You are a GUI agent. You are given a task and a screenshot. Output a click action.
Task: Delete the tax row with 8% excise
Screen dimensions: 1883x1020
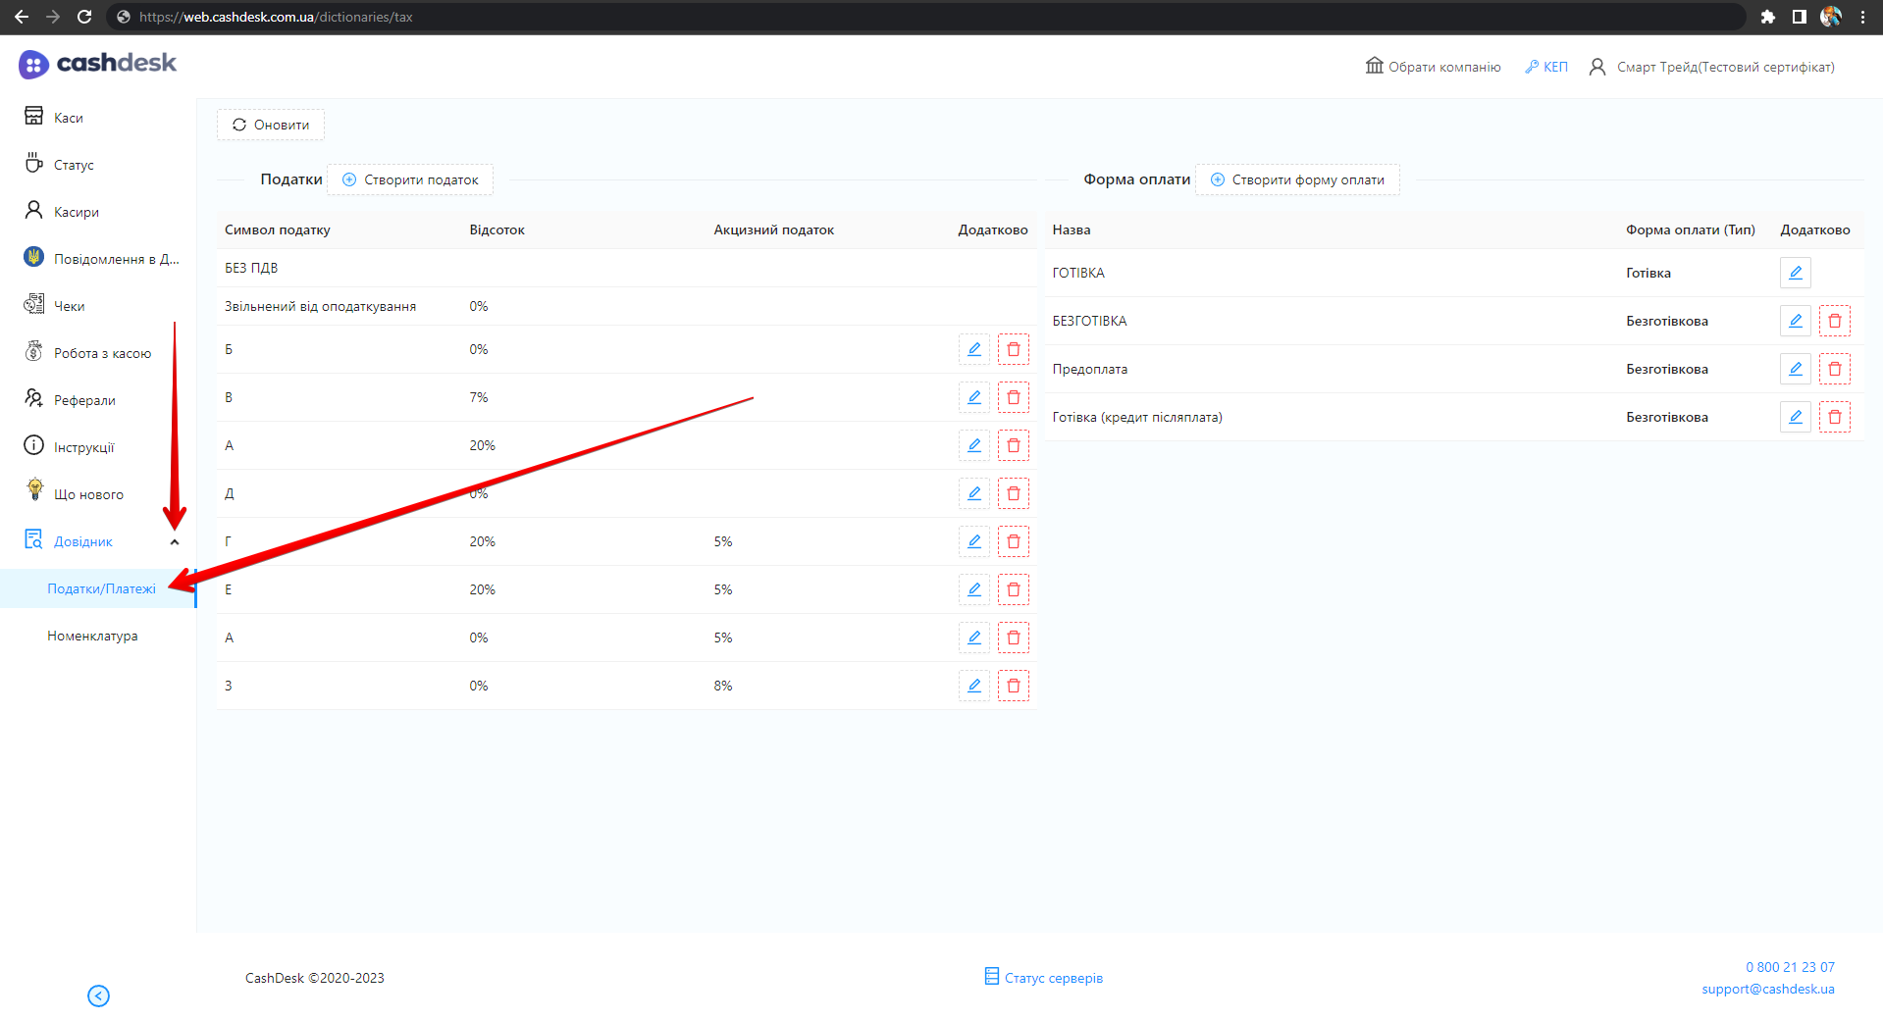coord(1013,686)
